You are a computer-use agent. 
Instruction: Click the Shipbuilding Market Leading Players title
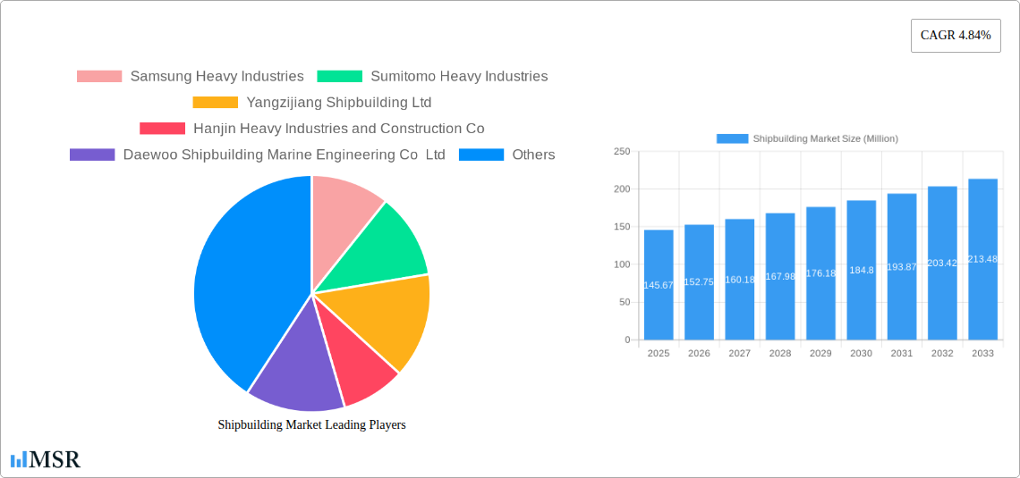tap(311, 424)
